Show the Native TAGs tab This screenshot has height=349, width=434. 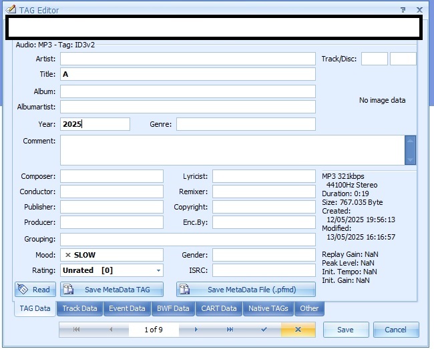tap(268, 308)
